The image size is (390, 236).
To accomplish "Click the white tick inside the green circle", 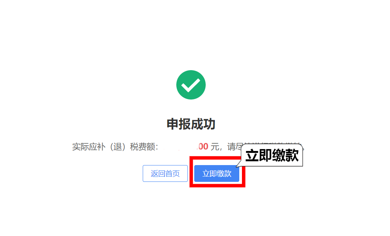I will tap(190, 85).
